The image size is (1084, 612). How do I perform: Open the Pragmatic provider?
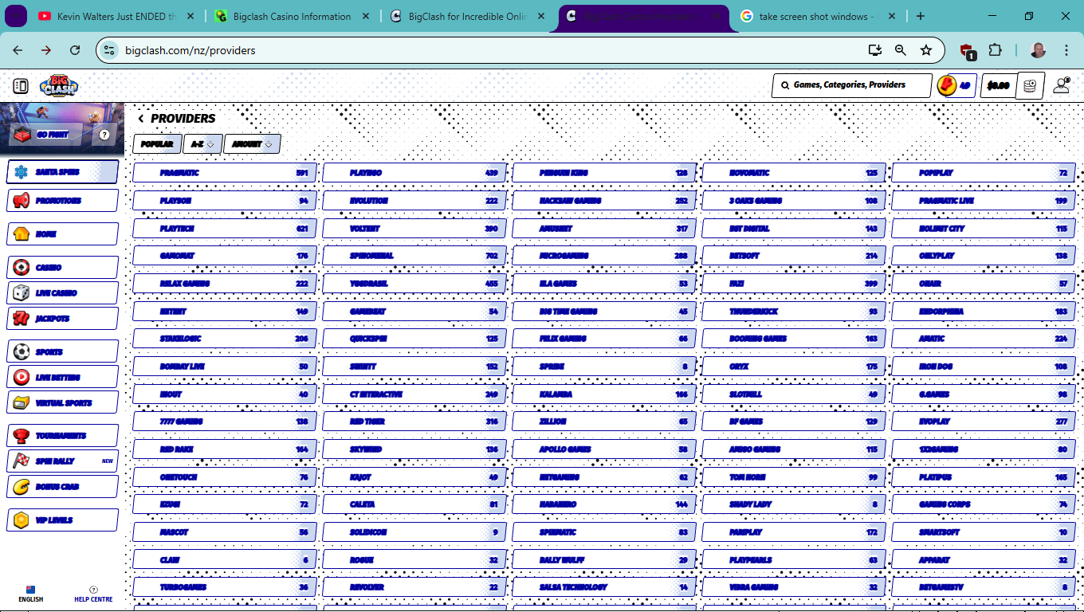coord(225,173)
